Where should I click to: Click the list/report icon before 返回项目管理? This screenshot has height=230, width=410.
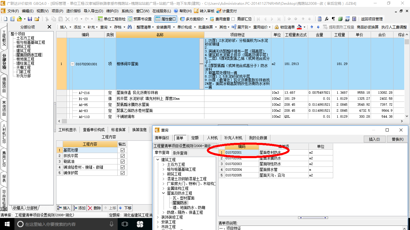pyautogui.click(x=354, y=19)
